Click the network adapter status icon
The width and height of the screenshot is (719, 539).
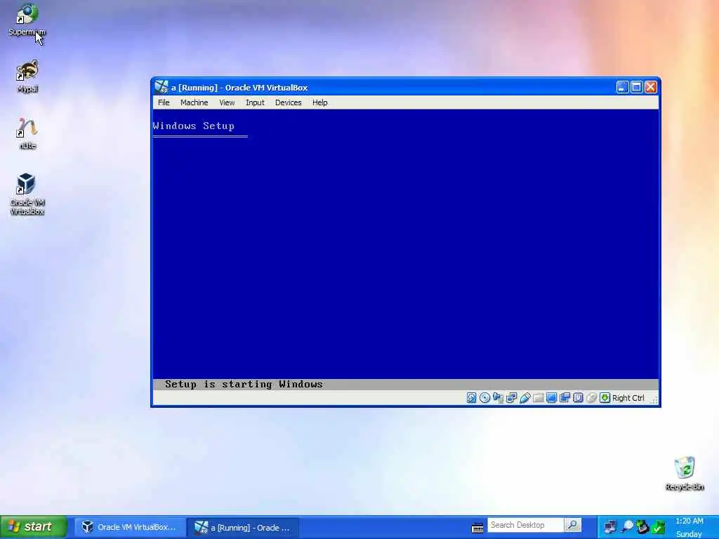point(511,398)
